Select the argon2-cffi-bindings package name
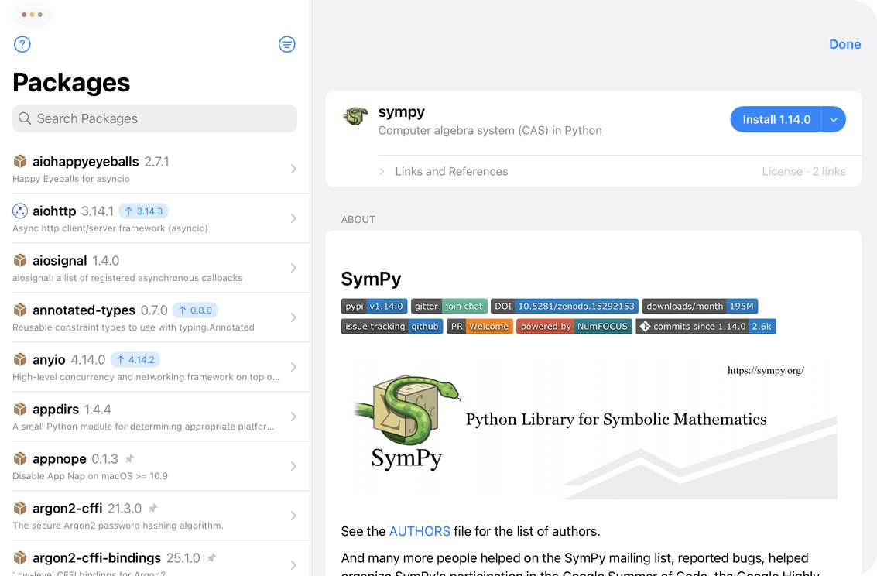 97,558
